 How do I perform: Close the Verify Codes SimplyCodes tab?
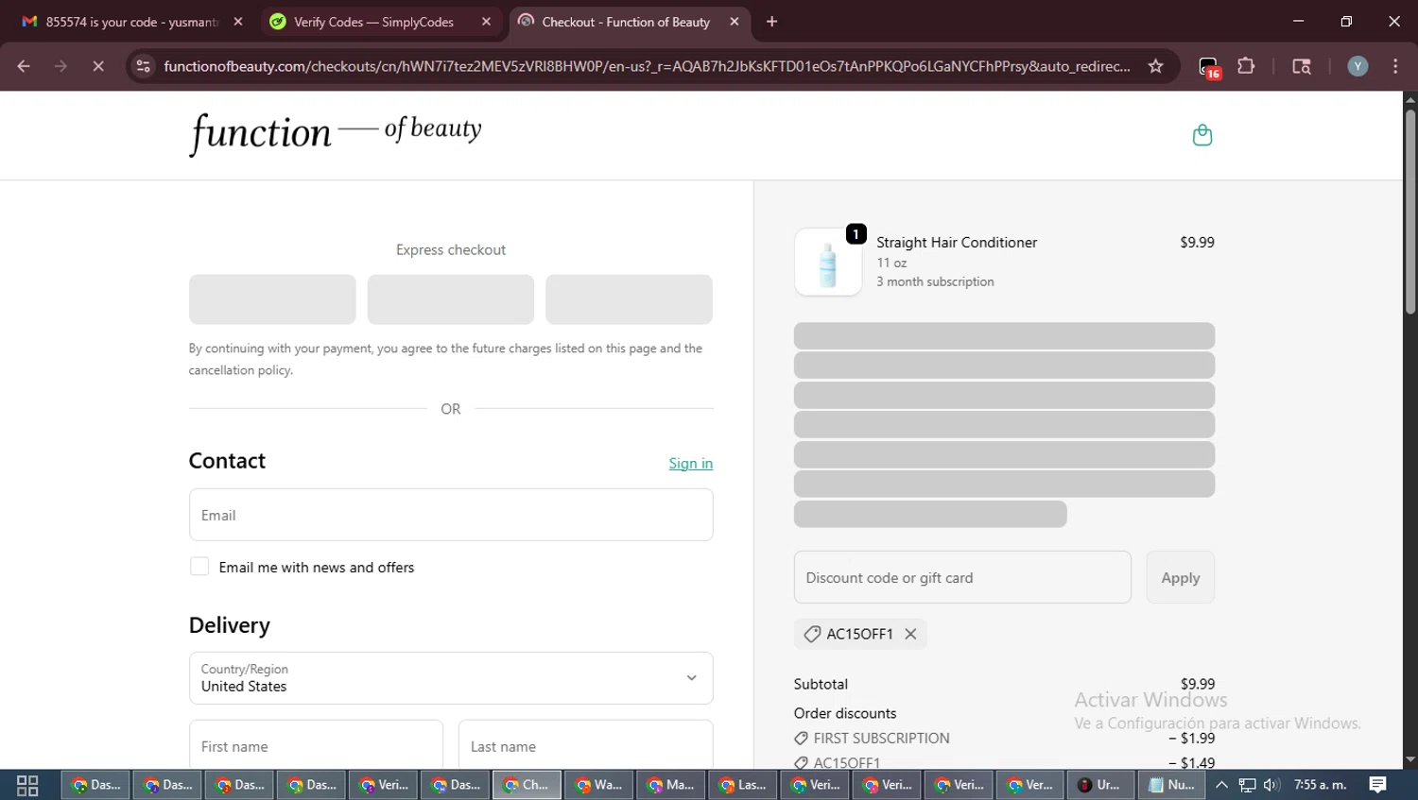pos(486,22)
